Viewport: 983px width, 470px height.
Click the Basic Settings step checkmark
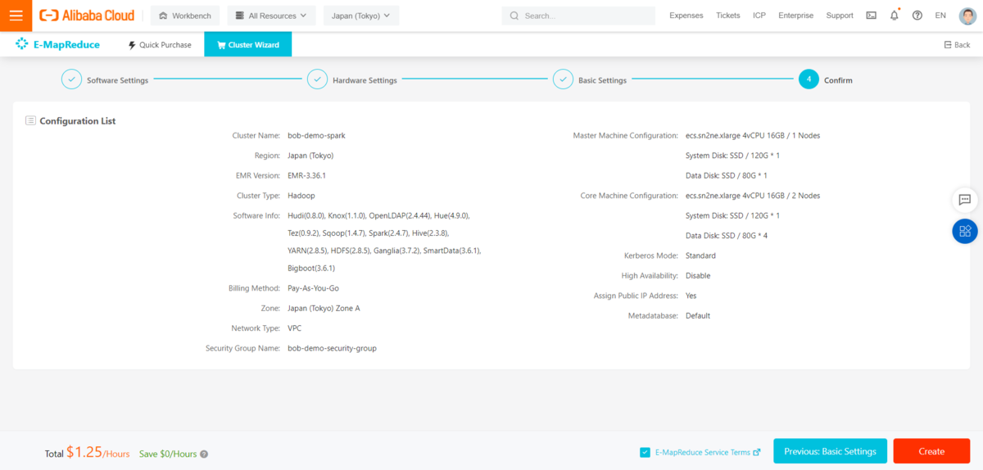tap(563, 79)
